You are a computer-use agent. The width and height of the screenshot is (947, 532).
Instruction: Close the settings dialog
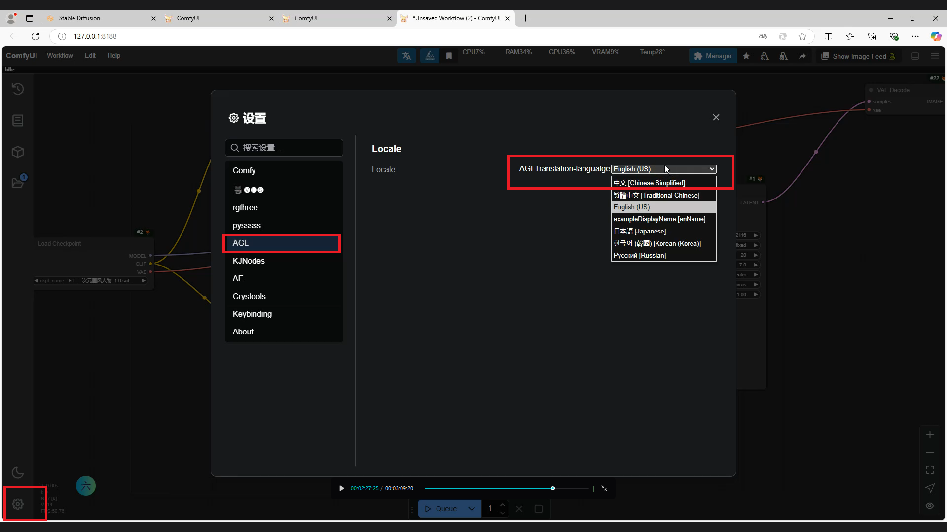pos(716,117)
